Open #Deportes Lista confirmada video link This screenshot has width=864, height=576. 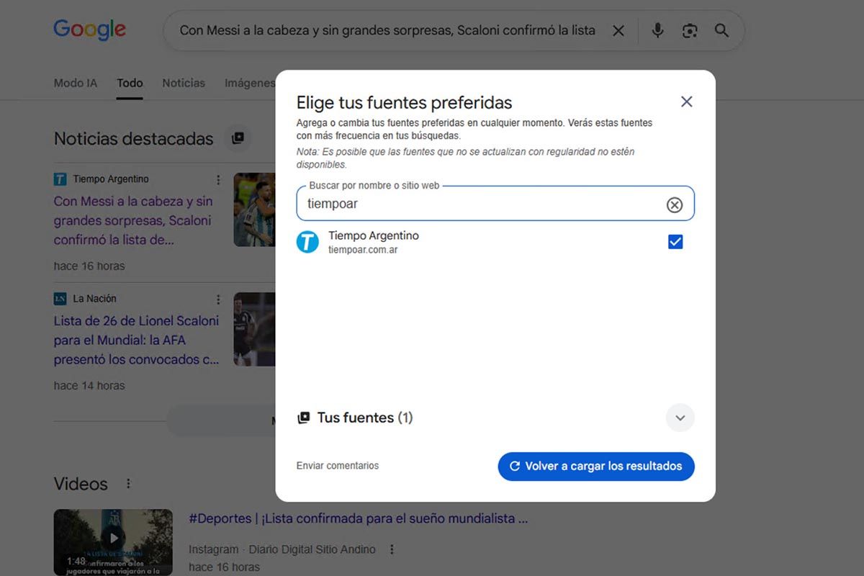(x=359, y=518)
